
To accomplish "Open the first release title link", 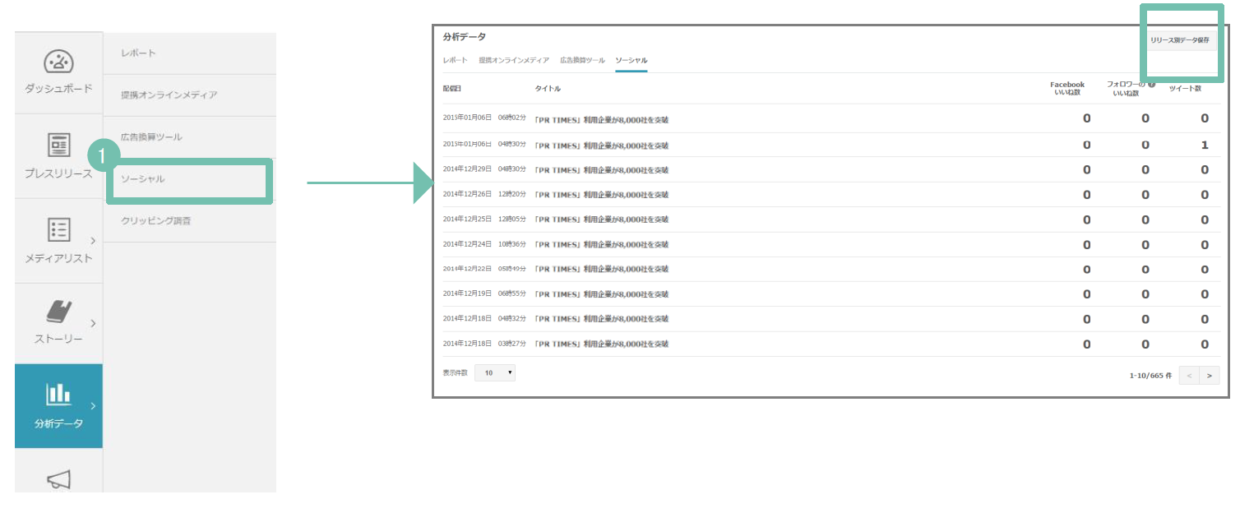I will [x=601, y=120].
